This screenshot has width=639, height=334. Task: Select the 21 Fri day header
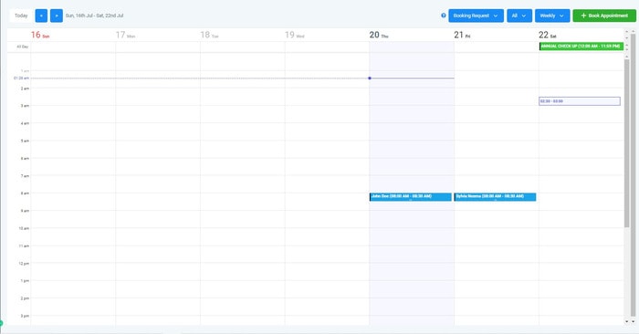click(x=462, y=35)
